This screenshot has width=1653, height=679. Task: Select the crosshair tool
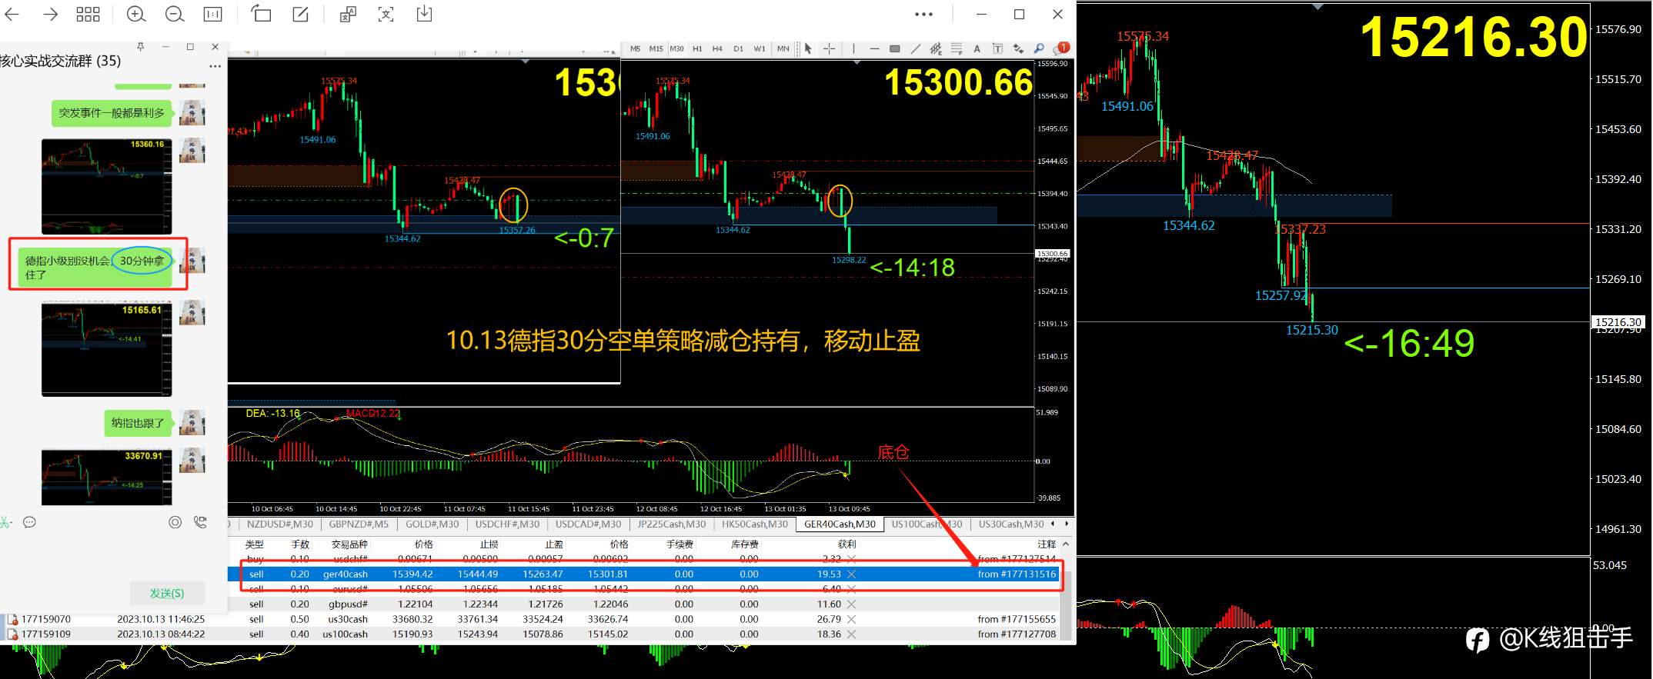point(829,48)
